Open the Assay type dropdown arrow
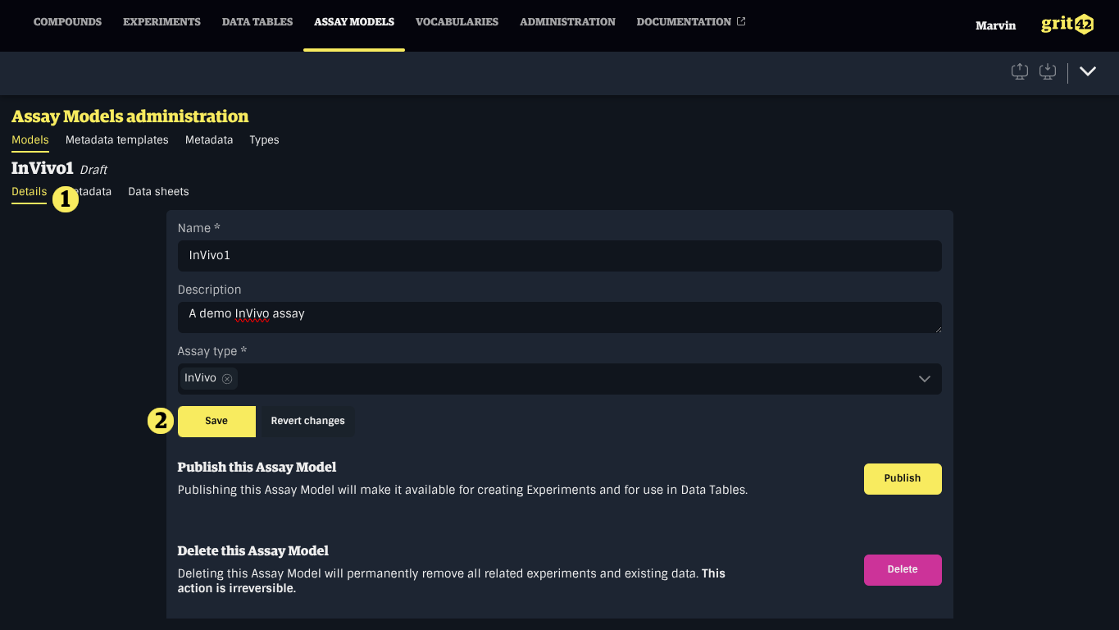This screenshot has height=630, width=1119. [x=925, y=379]
